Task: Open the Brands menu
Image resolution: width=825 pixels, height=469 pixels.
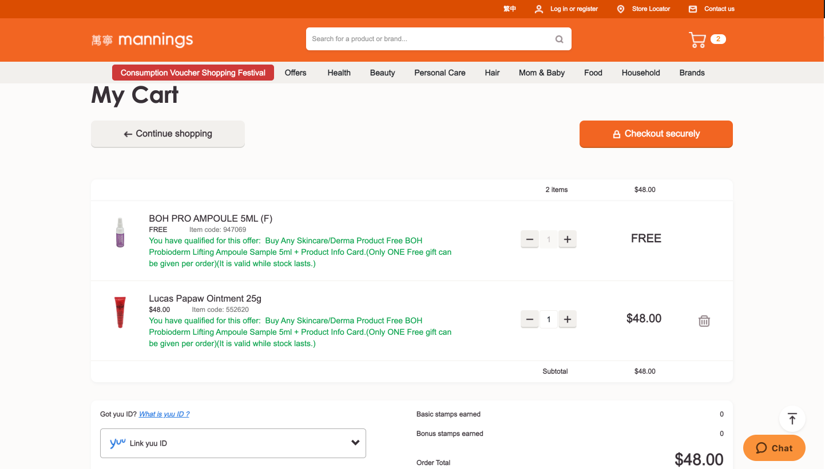Action: (x=692, y=73)
